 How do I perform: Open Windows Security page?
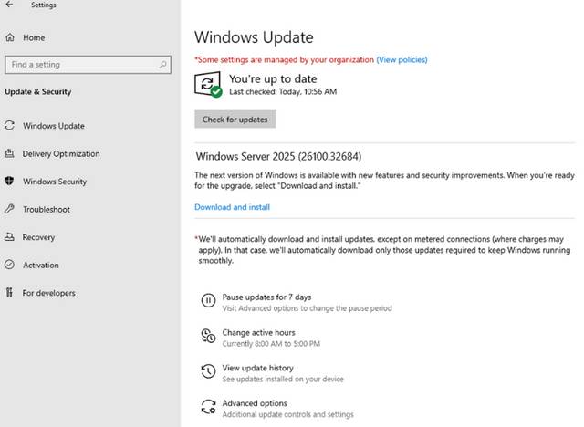55,182
